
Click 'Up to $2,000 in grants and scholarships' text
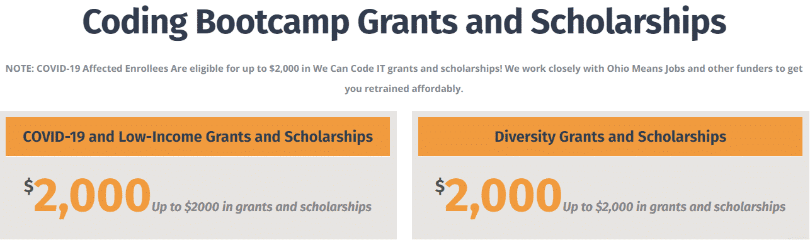coord(674,207)
